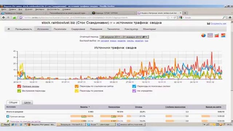Click the browser Back arrow button

click(4, 17)
